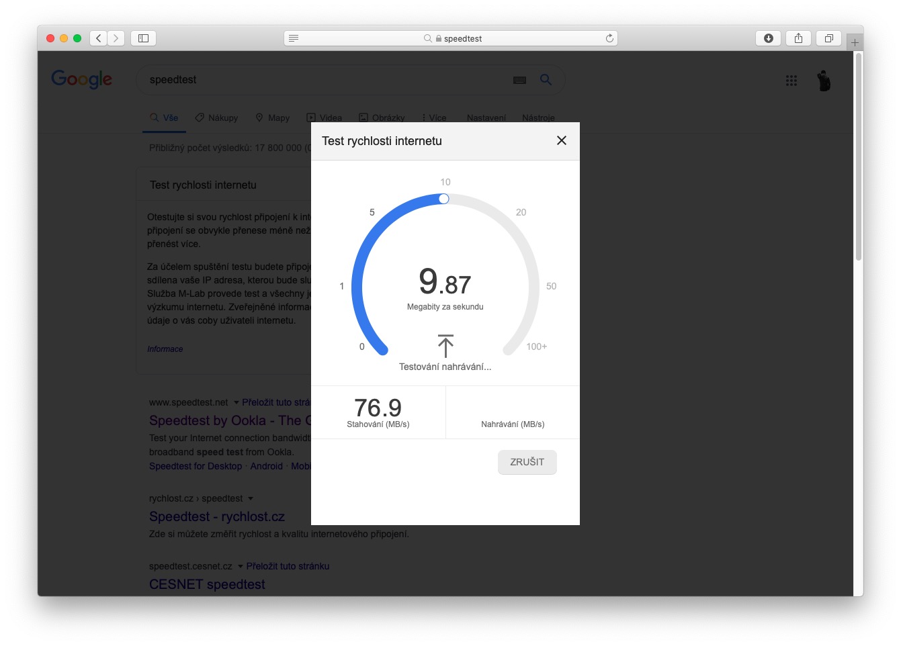Screen dimensions: 901x646
Task: Click the Google logo
Action: (82, 79)
